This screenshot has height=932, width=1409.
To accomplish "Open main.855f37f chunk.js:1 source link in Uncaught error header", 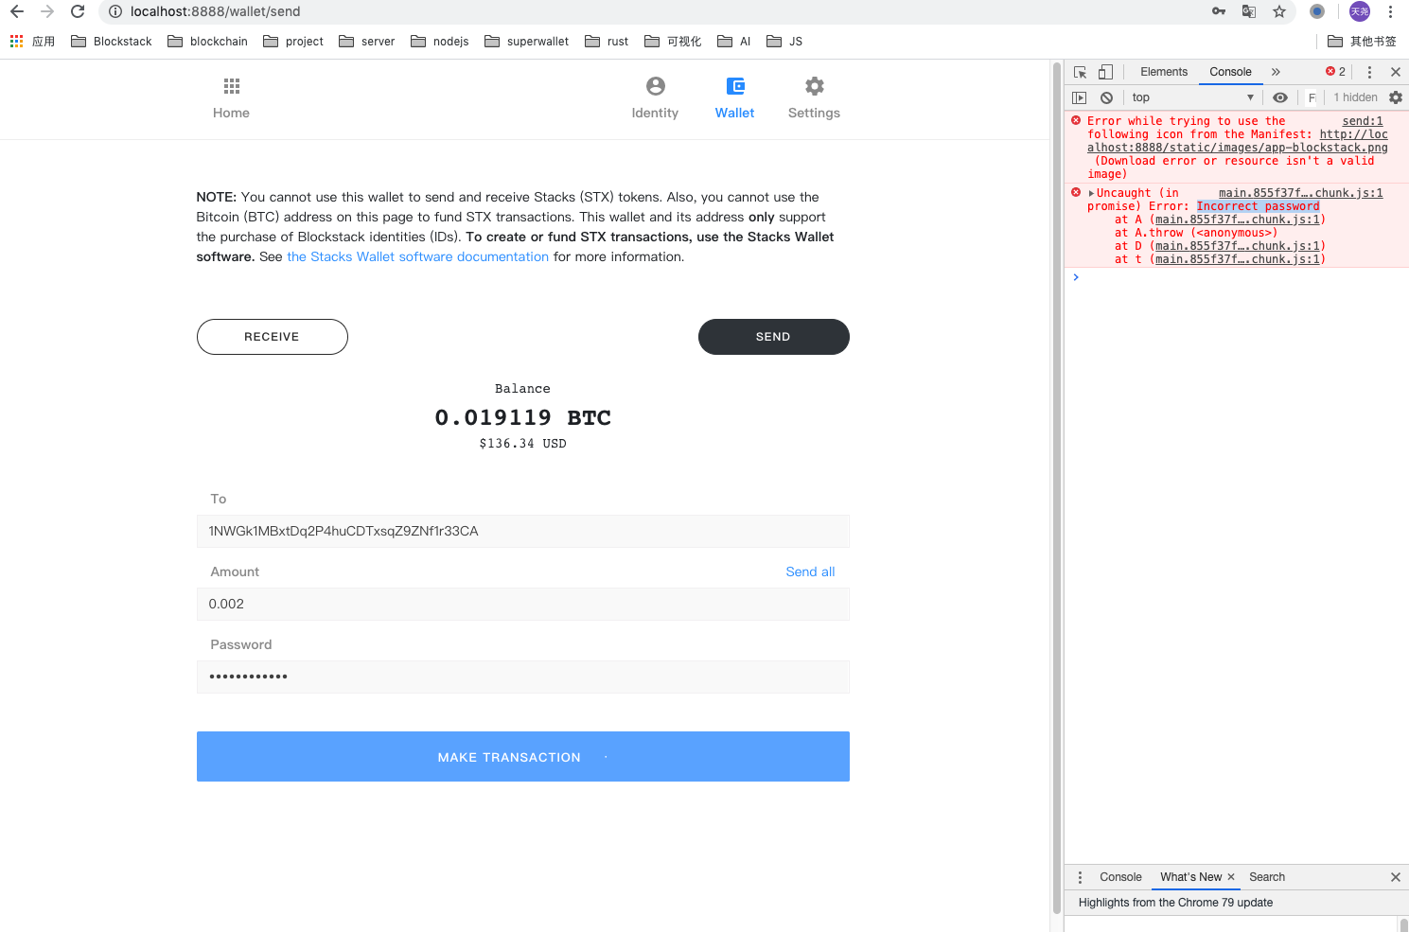I will coord(1301,193).
